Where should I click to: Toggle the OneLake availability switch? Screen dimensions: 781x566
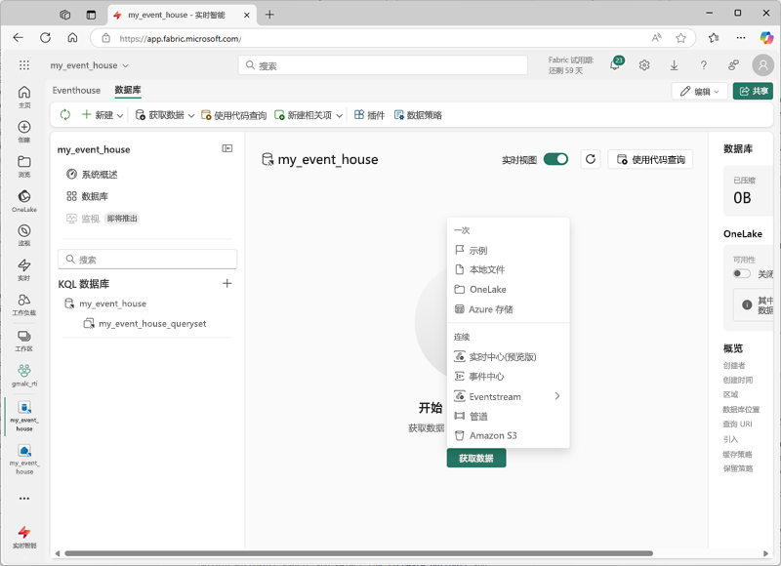click(x=741, y=273)
